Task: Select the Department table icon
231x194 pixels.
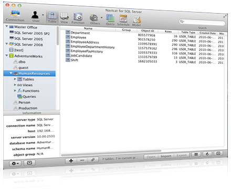Action: 68,32
